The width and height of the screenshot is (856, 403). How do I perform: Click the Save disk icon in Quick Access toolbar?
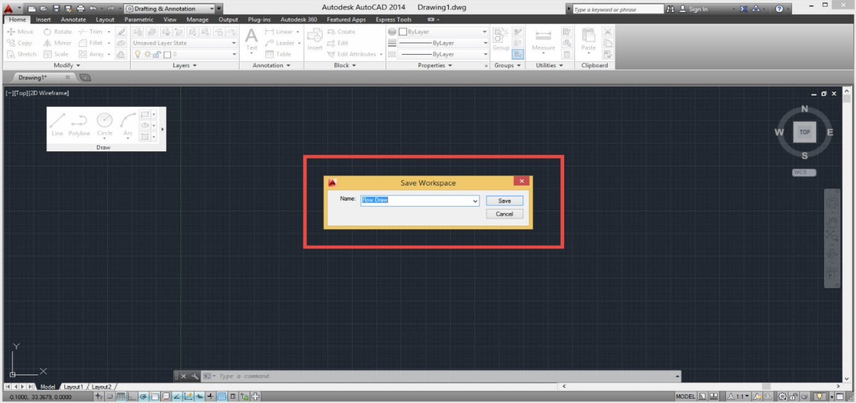[56, 9]
